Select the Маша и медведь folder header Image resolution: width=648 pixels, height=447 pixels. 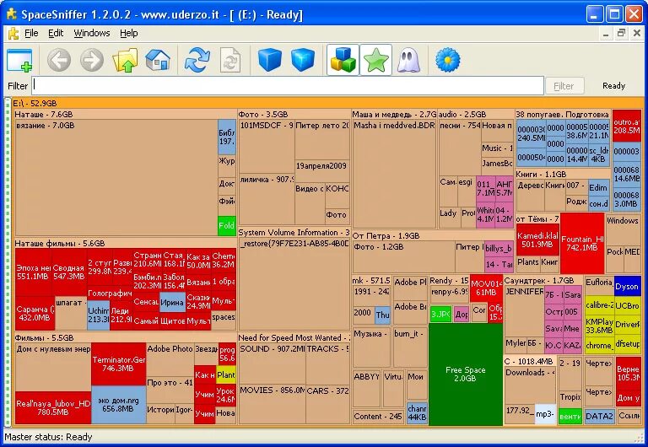tap(394, 114)
